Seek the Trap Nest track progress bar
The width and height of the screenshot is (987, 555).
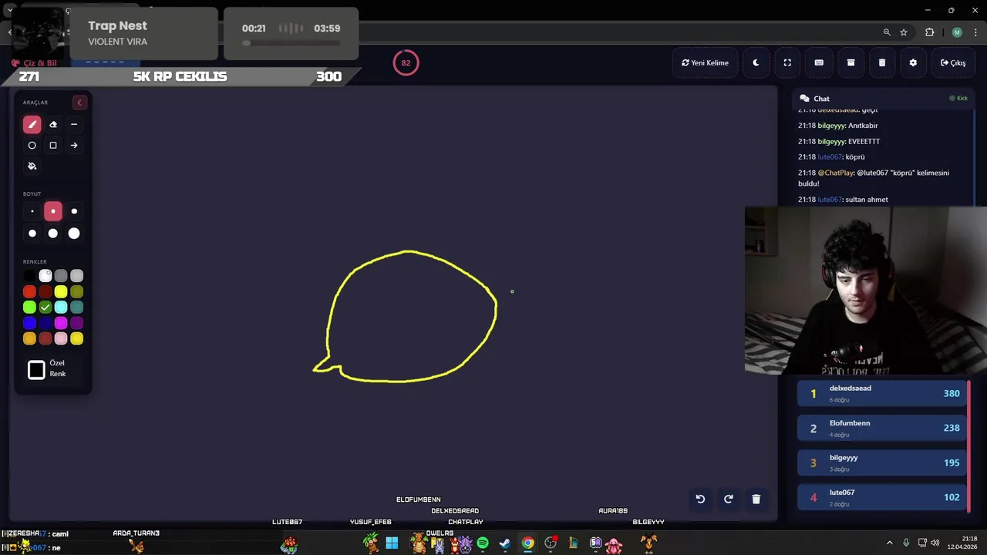point(291,43)
